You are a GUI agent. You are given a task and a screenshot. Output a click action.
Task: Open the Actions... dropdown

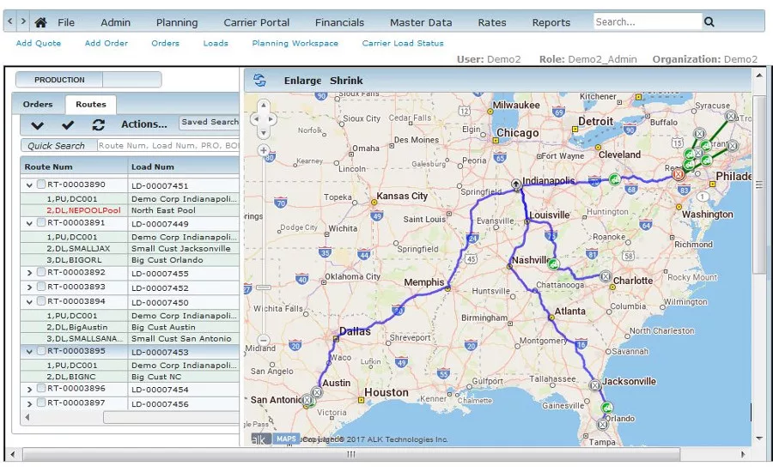coord(144,124)
